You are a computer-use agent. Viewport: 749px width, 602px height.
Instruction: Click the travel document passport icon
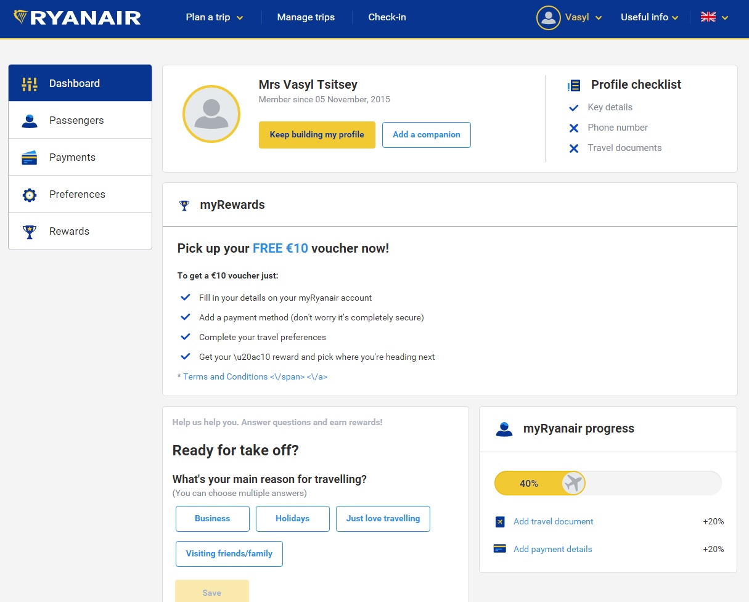(x=500, y=522)
